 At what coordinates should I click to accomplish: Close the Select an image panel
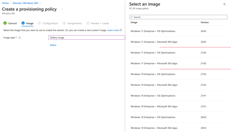point(224,4)
